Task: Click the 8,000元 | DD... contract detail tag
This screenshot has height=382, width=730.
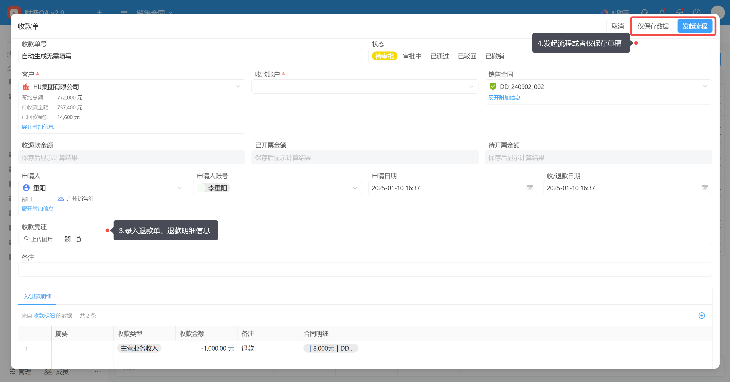Action: [x=331, y=348]
